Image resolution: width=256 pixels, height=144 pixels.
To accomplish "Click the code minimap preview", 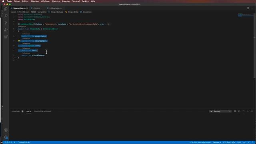I will pos(245,15).
